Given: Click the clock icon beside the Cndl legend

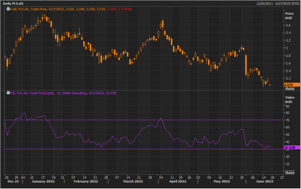Looking at the screenshot, I should pos(8,9).
